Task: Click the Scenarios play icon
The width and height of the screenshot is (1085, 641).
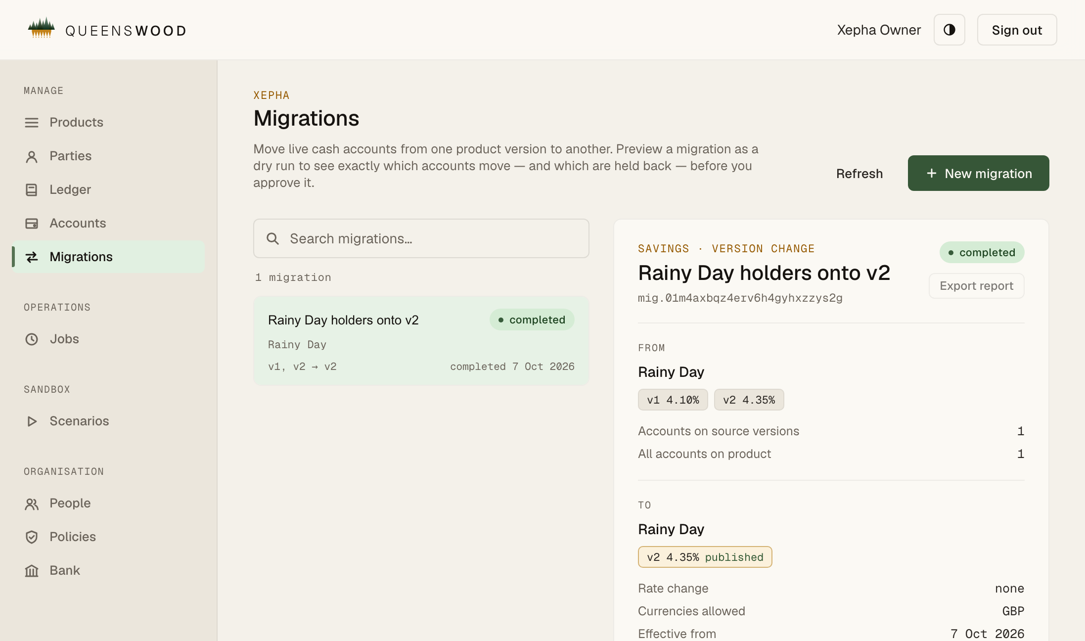Action: coord(32,421)
